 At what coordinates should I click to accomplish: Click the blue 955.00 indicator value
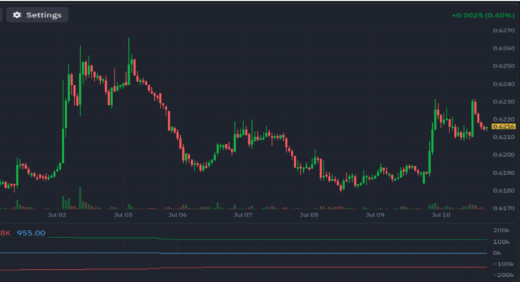coord(31,233)
